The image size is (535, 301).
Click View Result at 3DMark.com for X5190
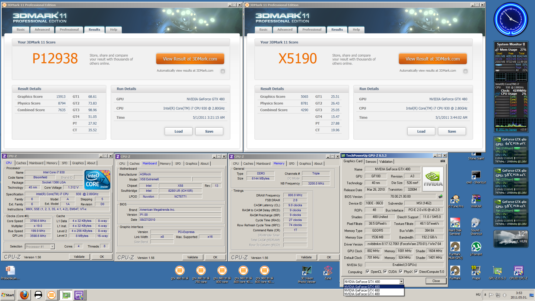(x=432, y=59)
